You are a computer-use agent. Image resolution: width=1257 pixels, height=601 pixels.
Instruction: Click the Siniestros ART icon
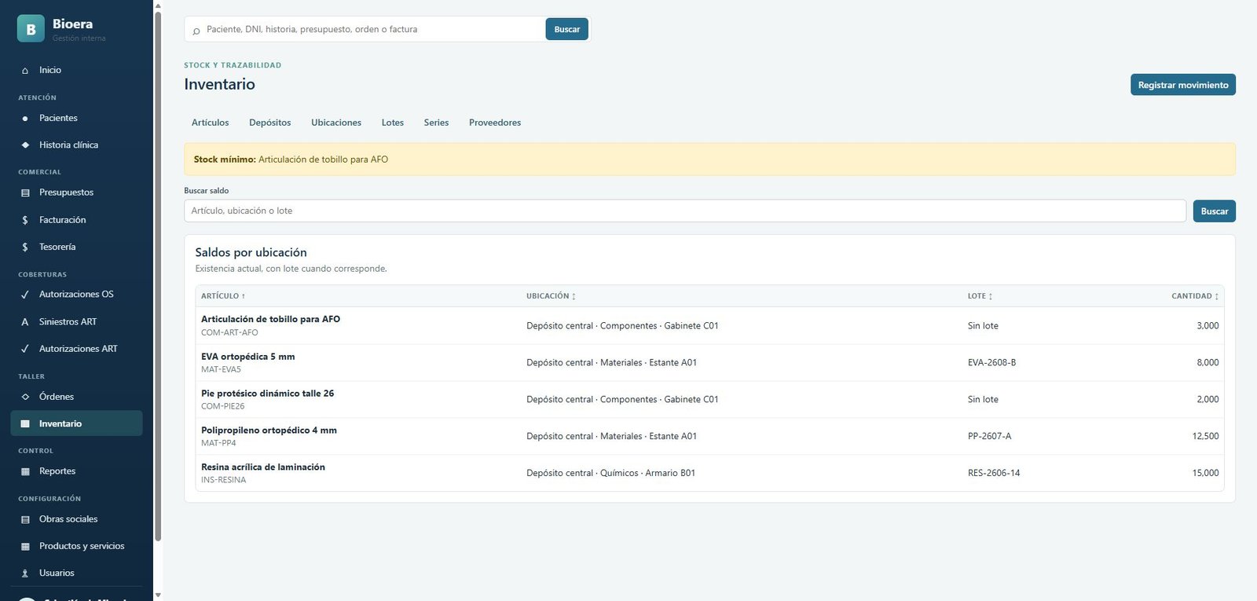(x=25, y=322)
